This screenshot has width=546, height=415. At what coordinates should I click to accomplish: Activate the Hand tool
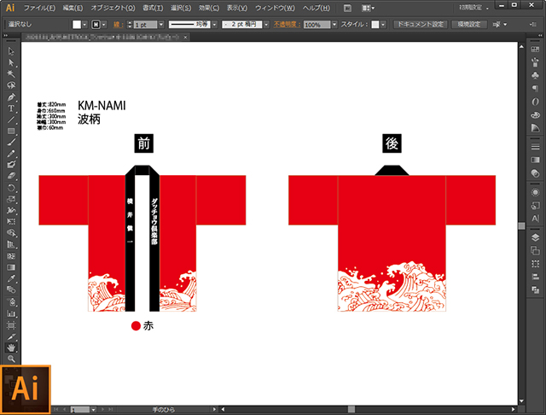[11, 348]
